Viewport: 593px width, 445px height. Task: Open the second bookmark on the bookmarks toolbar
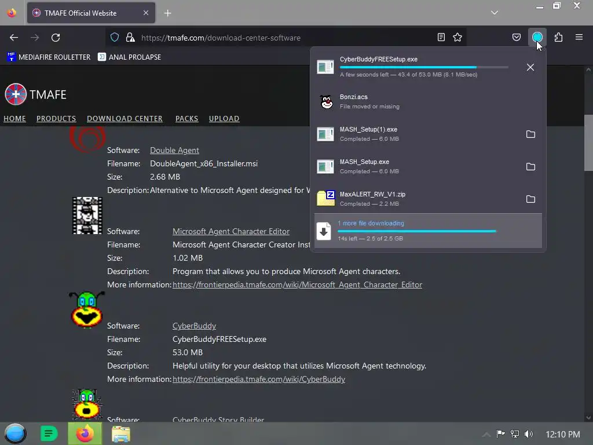[x=129, y=57]
